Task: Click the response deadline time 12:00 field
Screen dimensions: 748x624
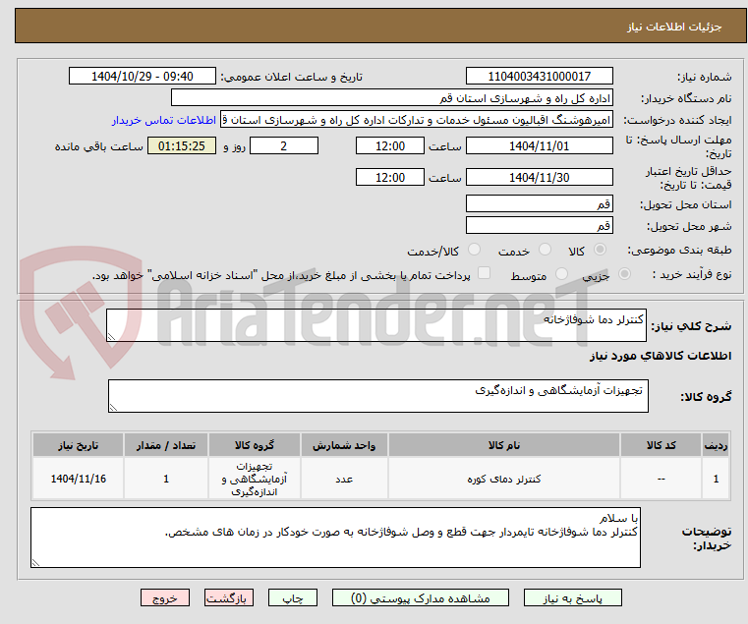Action: coord(390,145)
